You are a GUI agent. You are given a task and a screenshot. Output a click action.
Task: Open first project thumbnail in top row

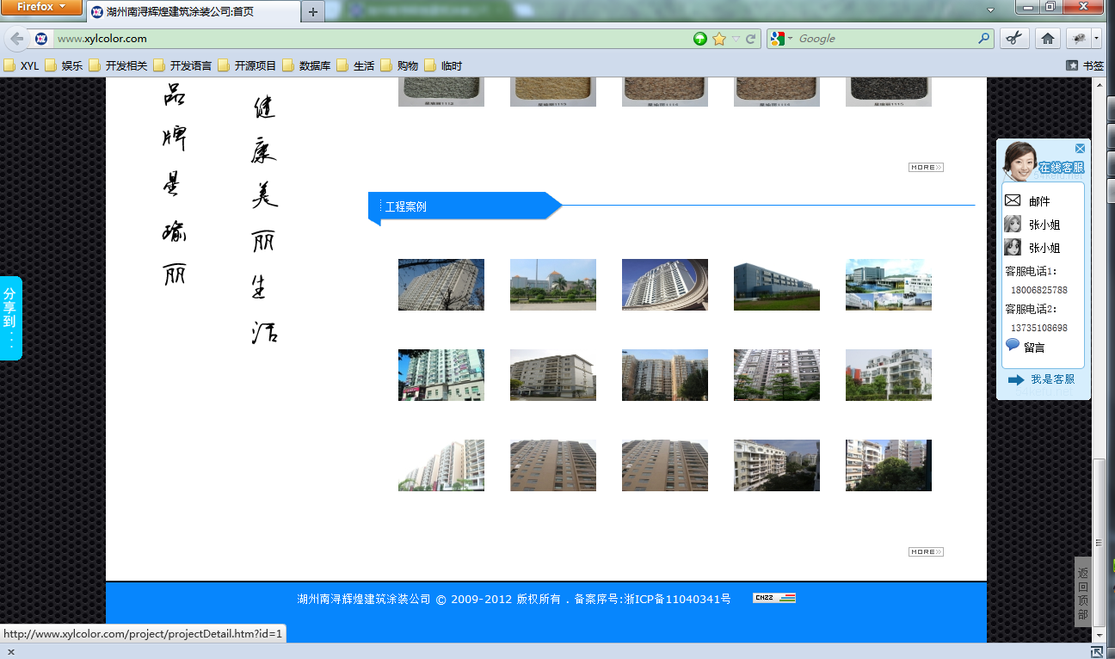(x=441, y=285)
